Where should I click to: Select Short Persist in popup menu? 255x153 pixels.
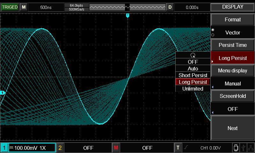click(x=193, y=75)
